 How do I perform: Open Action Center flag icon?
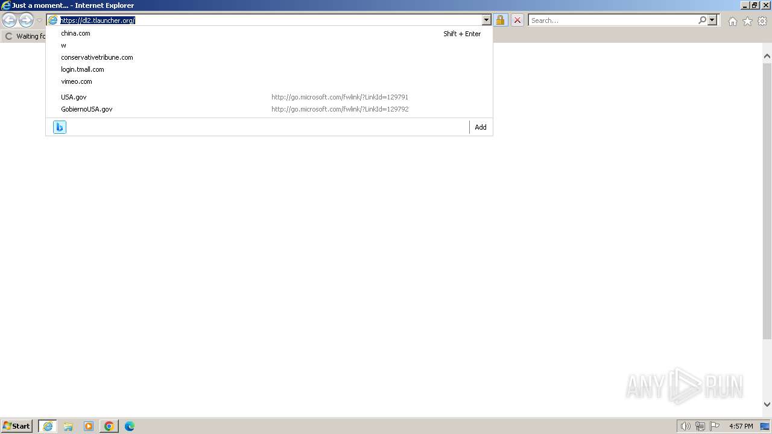[x=715, y=426]
